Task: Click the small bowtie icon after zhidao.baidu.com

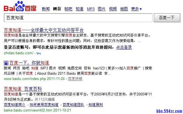Action: tap(39, 53)
